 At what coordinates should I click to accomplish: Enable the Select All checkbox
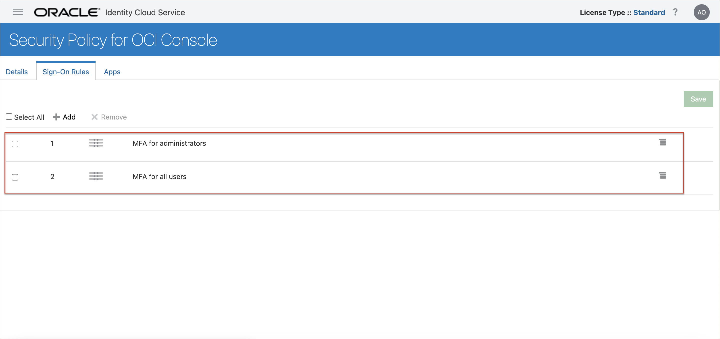point(9,116)
